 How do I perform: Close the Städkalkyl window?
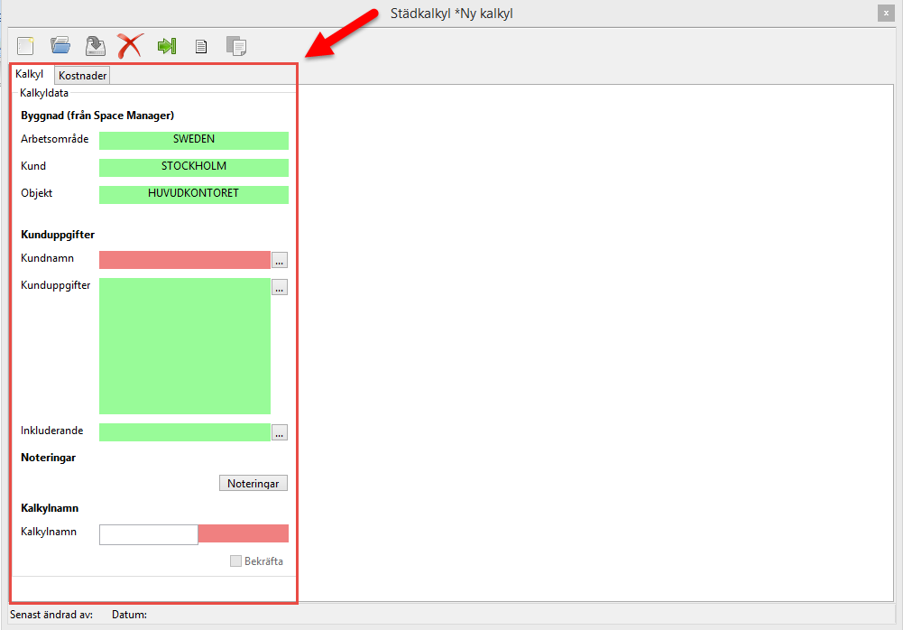[x=886, y=13]
